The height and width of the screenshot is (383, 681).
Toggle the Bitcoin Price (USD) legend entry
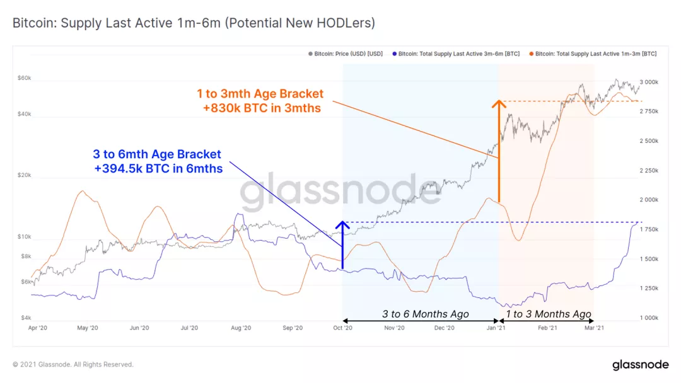pyautogui.click(x=346, y=54)
